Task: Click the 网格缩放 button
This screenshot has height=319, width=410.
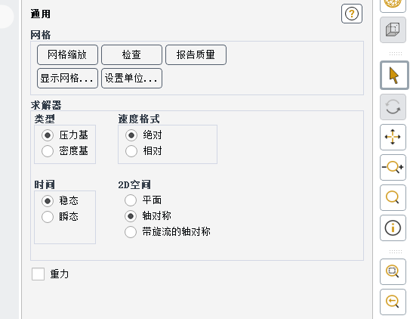Action: click(x=67, y=54)
